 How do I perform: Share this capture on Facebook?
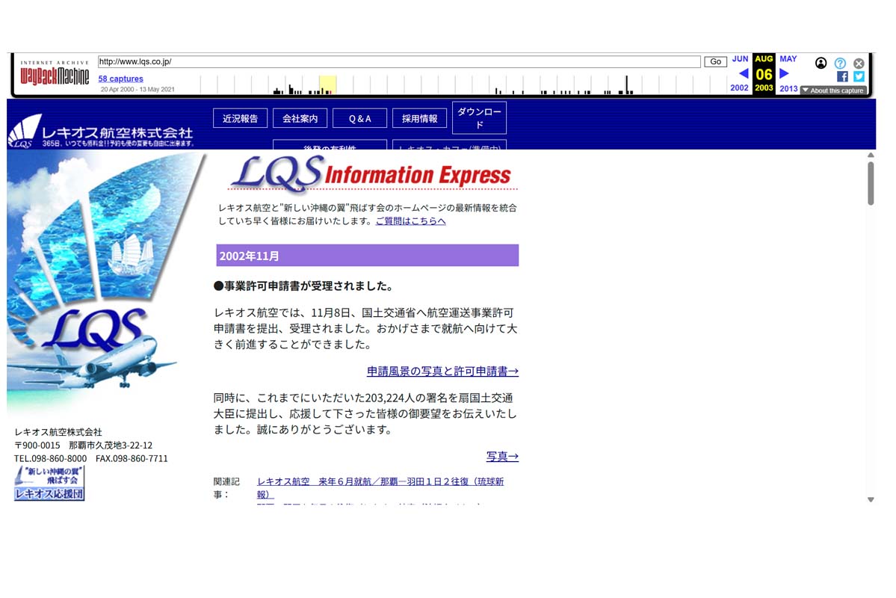(x=841, y=75)
